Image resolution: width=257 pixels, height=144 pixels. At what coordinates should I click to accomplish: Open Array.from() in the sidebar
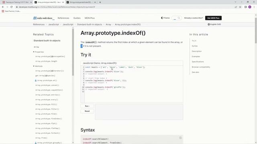tap(41, 138)
